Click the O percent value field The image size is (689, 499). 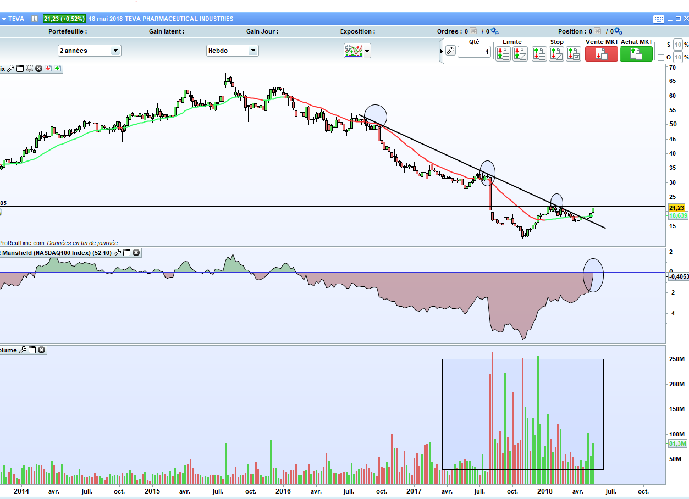(678, 57)
